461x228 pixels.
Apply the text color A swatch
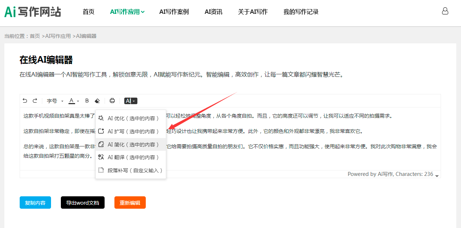pyautogui.click(x=72, y=101)
